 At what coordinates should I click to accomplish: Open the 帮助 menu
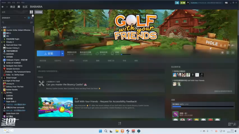pos(23,3)
